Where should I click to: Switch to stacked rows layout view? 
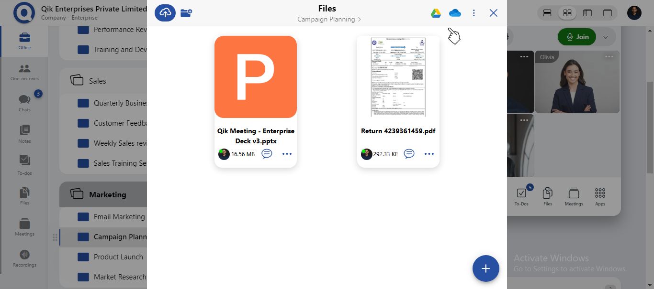(x=548, y=13)
